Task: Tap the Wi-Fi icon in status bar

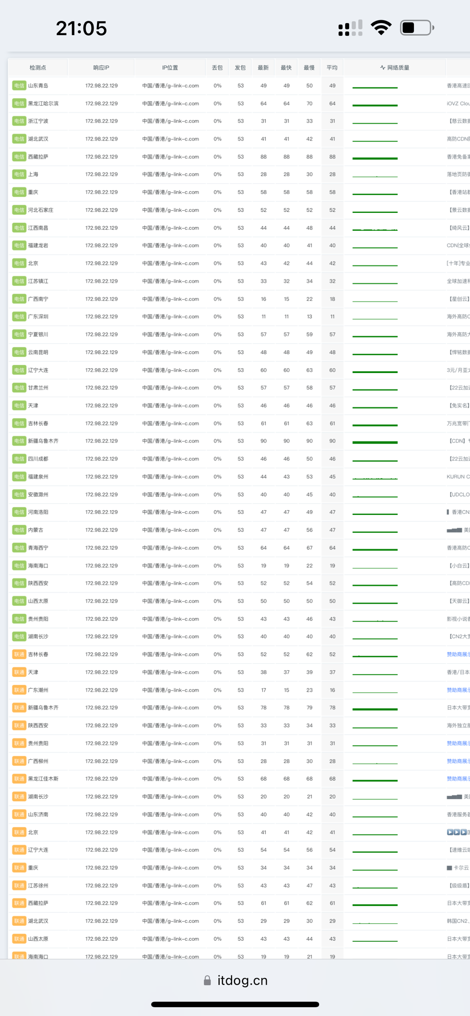Action: tap(381, 28)
